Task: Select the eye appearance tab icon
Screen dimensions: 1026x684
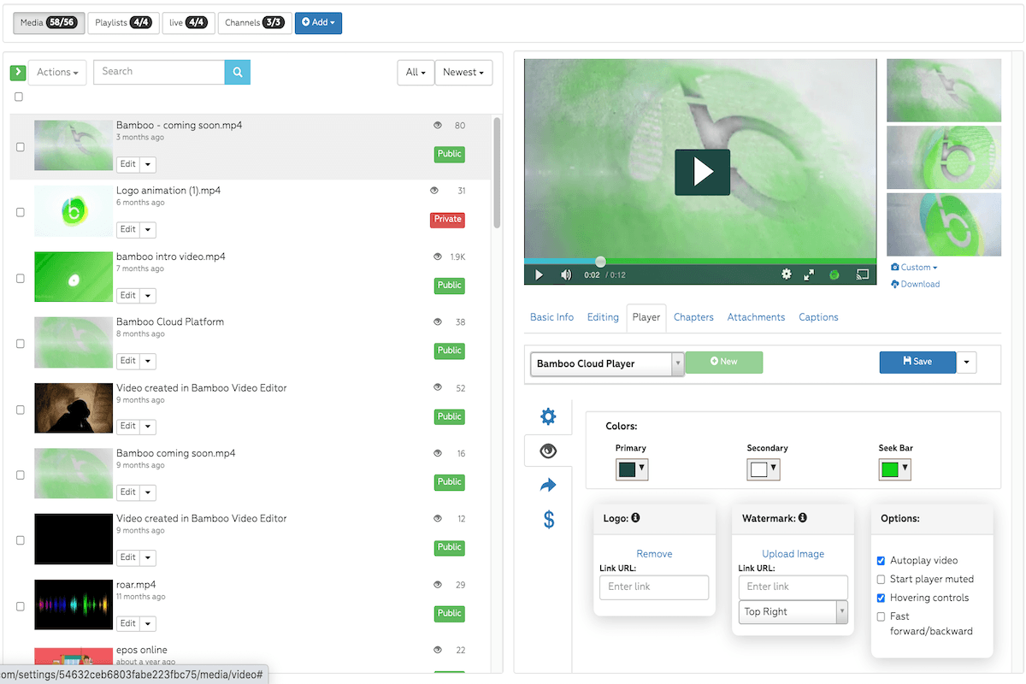Action: [548, 451]
